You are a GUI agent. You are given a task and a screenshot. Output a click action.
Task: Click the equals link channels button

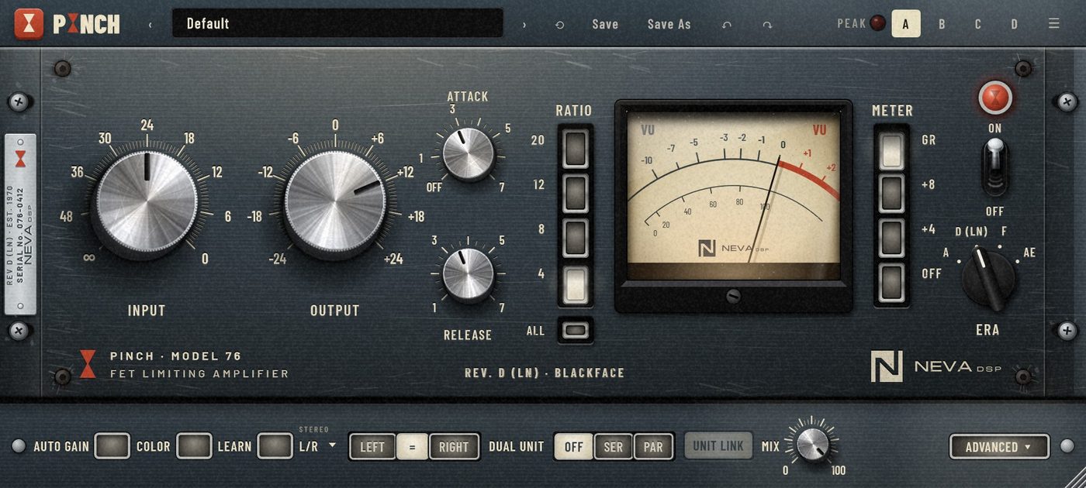(x=412, y=447)
